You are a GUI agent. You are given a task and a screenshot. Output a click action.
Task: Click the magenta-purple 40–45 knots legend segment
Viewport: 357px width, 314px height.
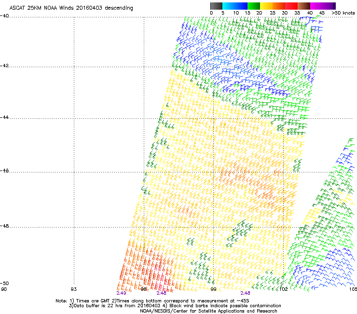point(321,6)
